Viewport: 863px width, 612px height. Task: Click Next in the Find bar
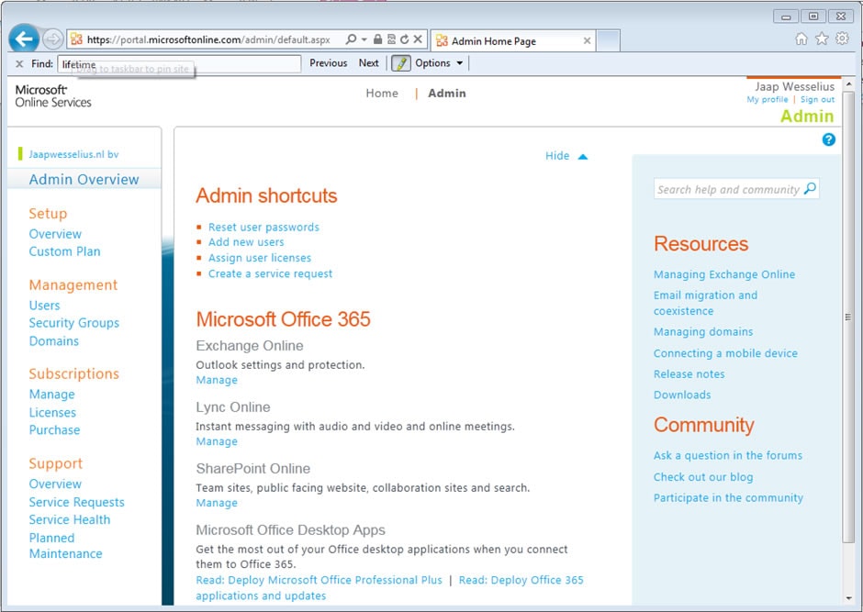coord(369,63)
